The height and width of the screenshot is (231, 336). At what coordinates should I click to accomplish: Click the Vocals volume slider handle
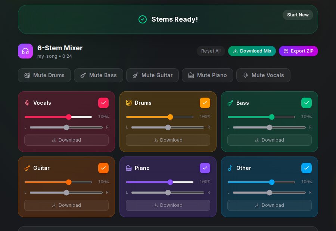tap(69, 117)
